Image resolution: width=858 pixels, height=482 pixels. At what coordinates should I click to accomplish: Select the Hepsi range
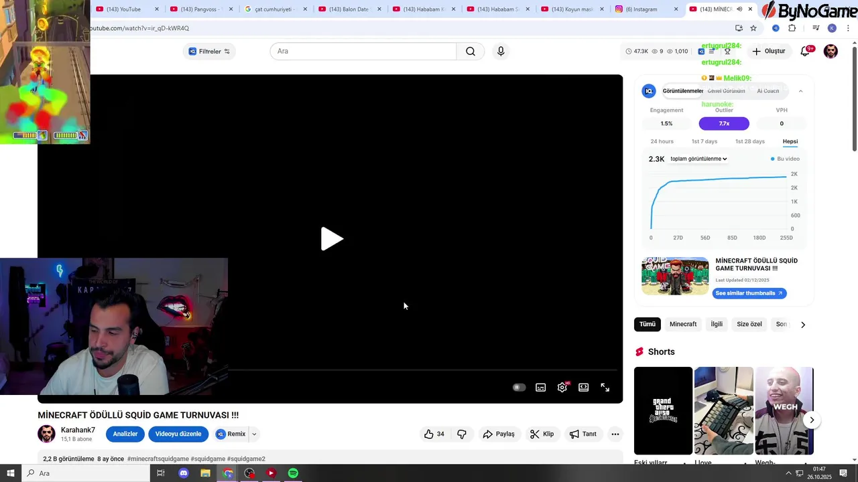click(x=790, y=141)
